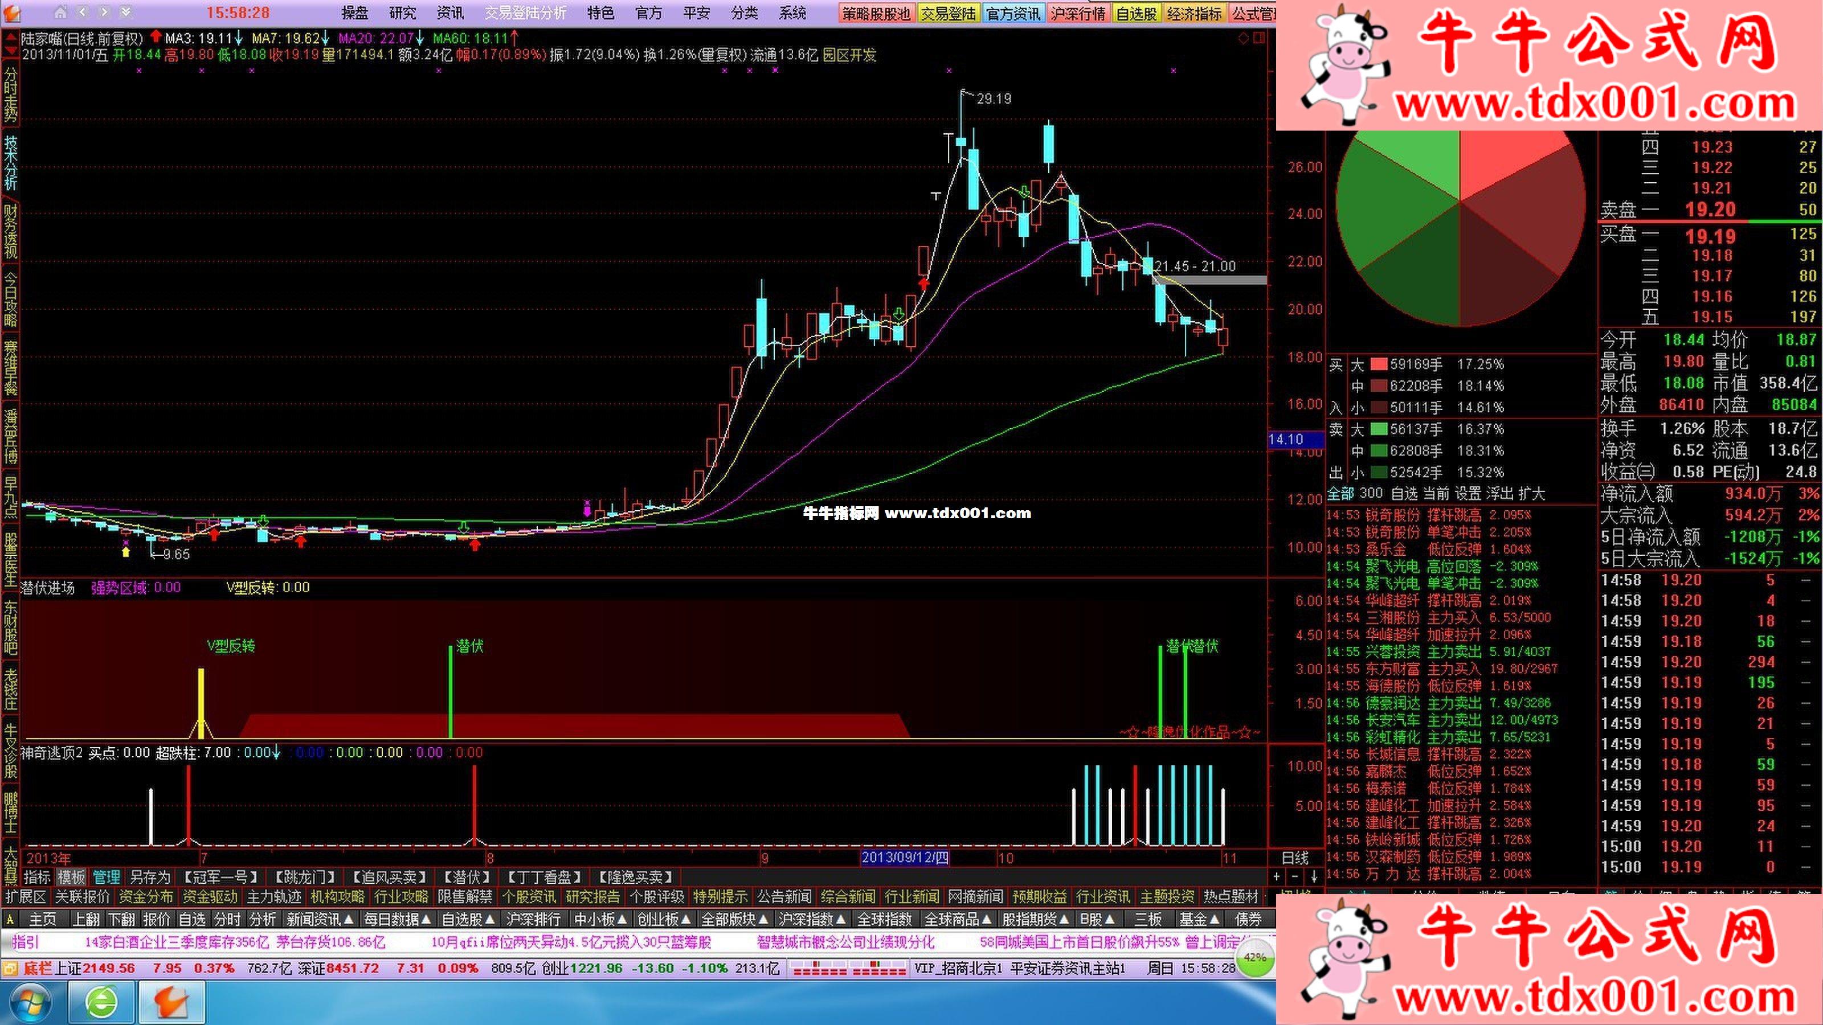Image resolution: width=1823 pixels, height=1025 pixels.
Task: Click the A button at bottom toolbar left
Action: [10, 919]
